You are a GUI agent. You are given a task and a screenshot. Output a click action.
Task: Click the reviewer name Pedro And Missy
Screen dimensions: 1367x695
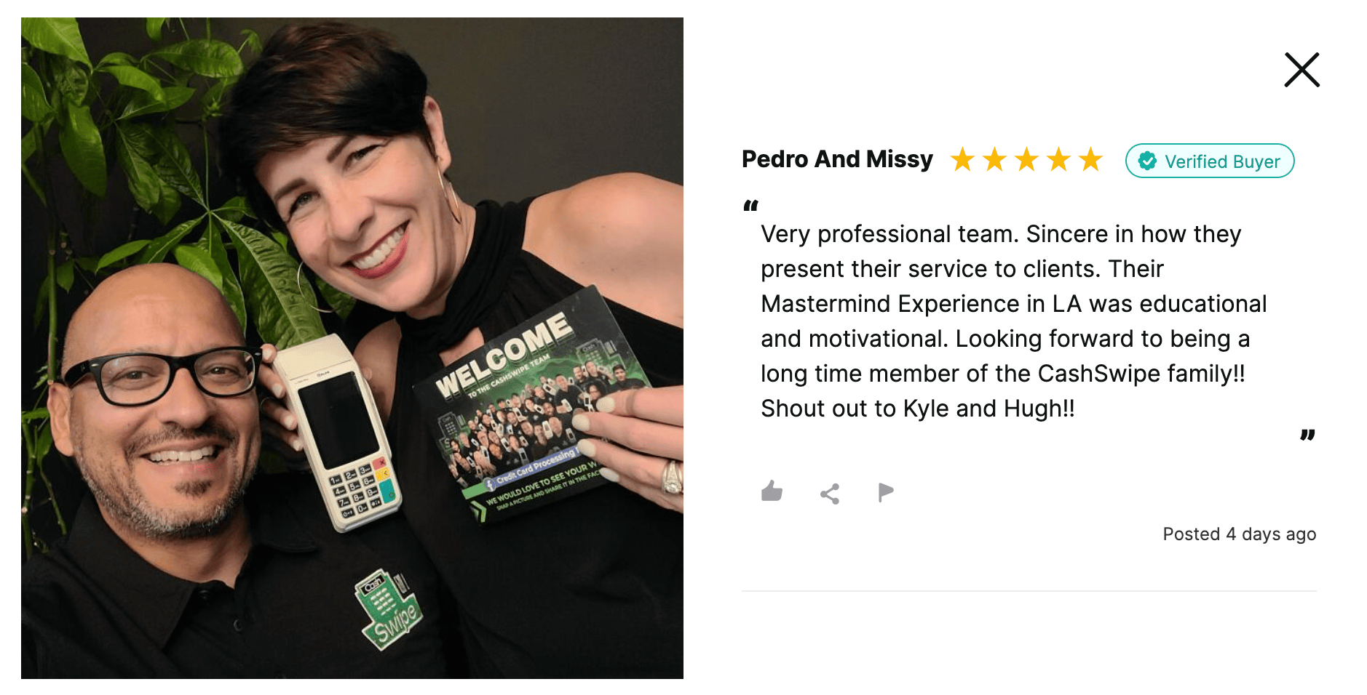click(x=837, y=159)
